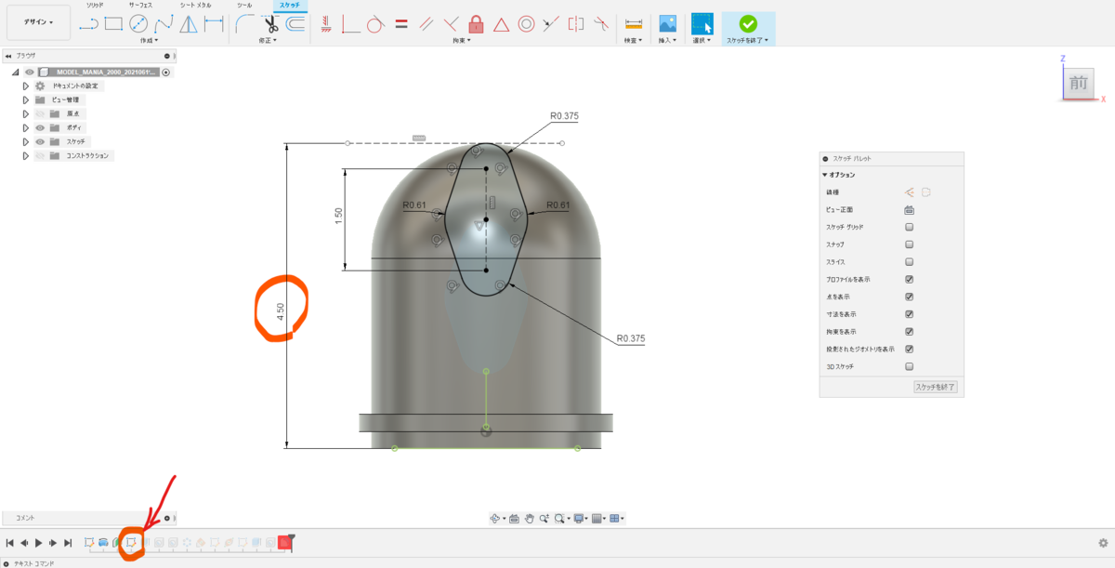Click the Measure (検査) ruler icon
Image resolution: width=1115 pixels, height=568 pixels.
click(635, 24)
